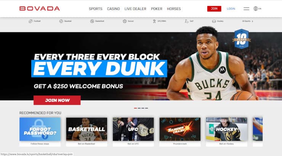Click the 'Follow these steps' caption
282x156 pixels.
pyautogui.click(x=40, y=144)
